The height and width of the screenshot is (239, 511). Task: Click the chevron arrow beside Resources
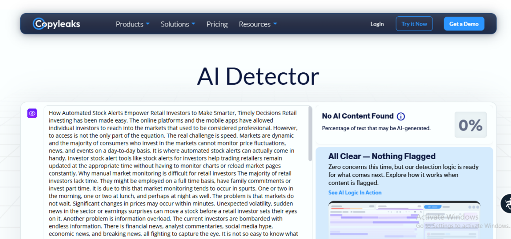tap(275, 24)
